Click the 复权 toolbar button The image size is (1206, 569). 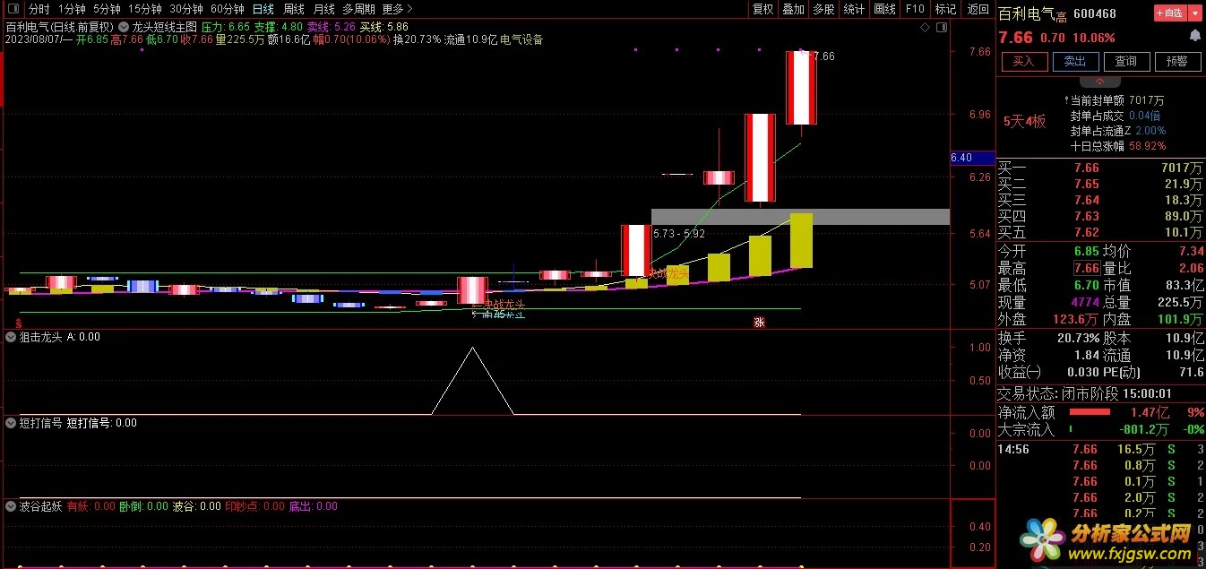762,9
